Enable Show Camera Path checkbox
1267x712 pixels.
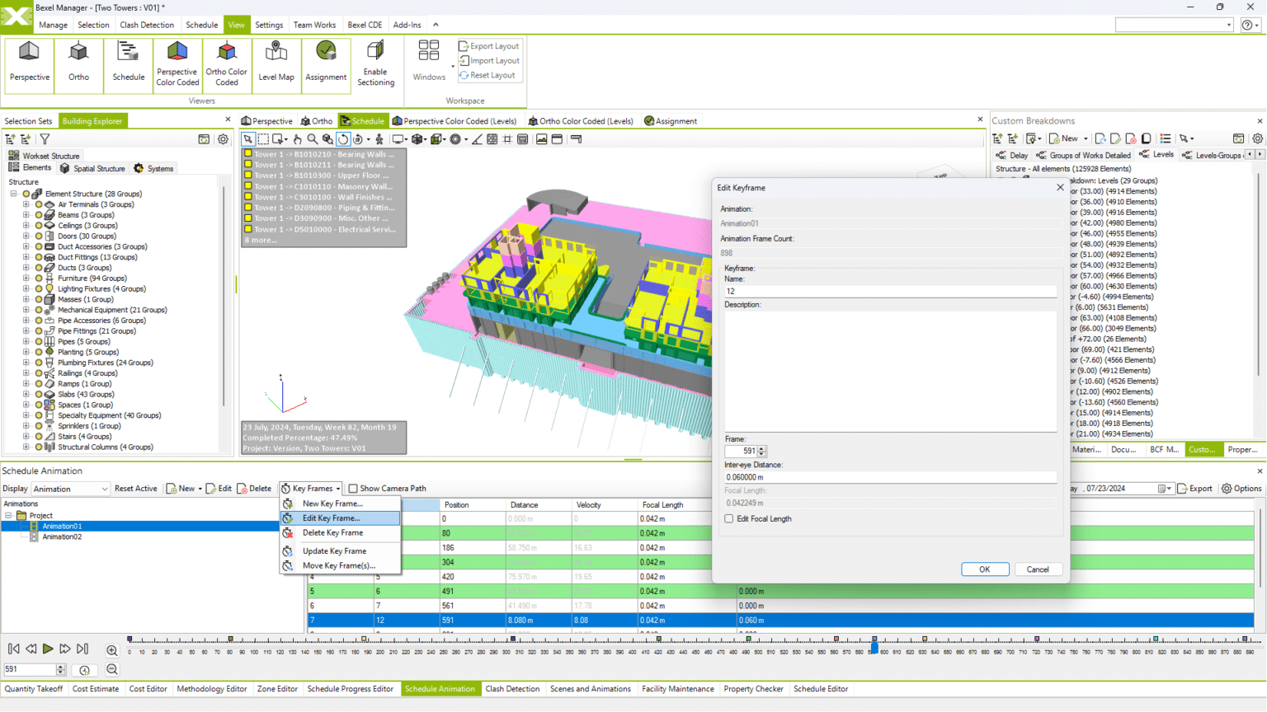pyautogui.click(x=353, y=489)
